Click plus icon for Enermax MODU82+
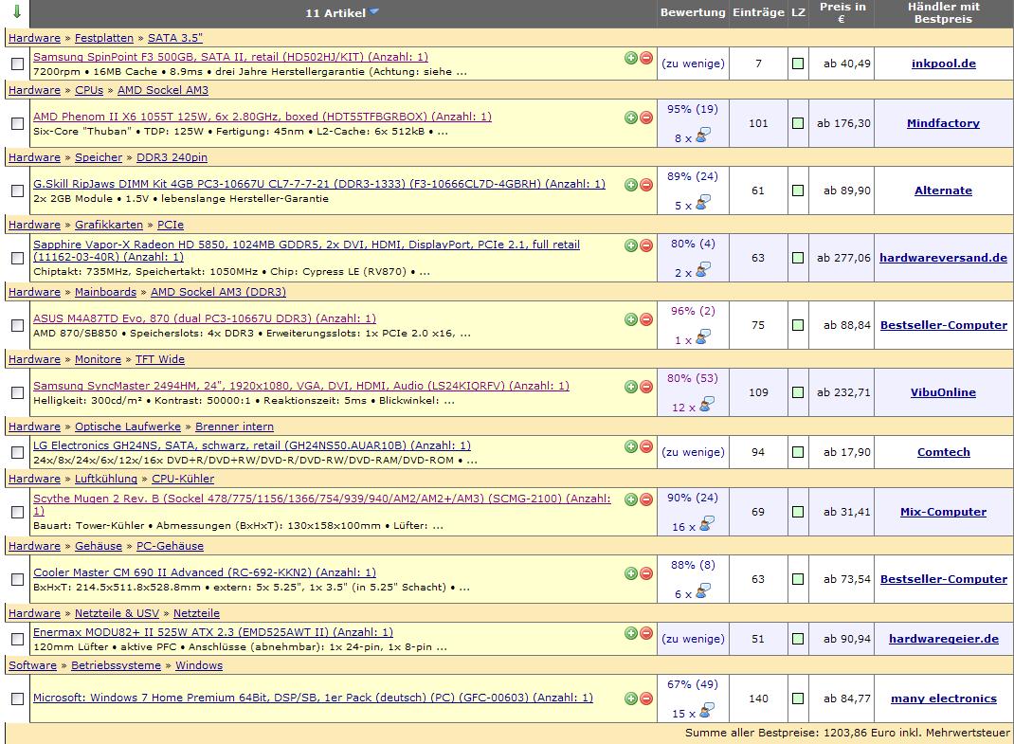The height and width of the screenshot is (744, 1014). point(631,633)
